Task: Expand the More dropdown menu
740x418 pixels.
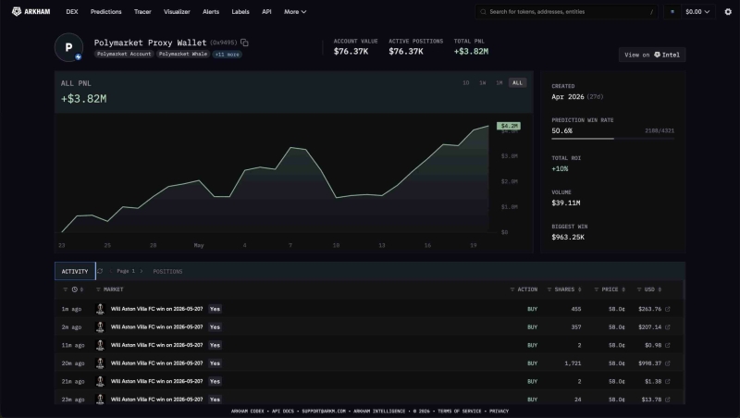Action: pos(295,12)
